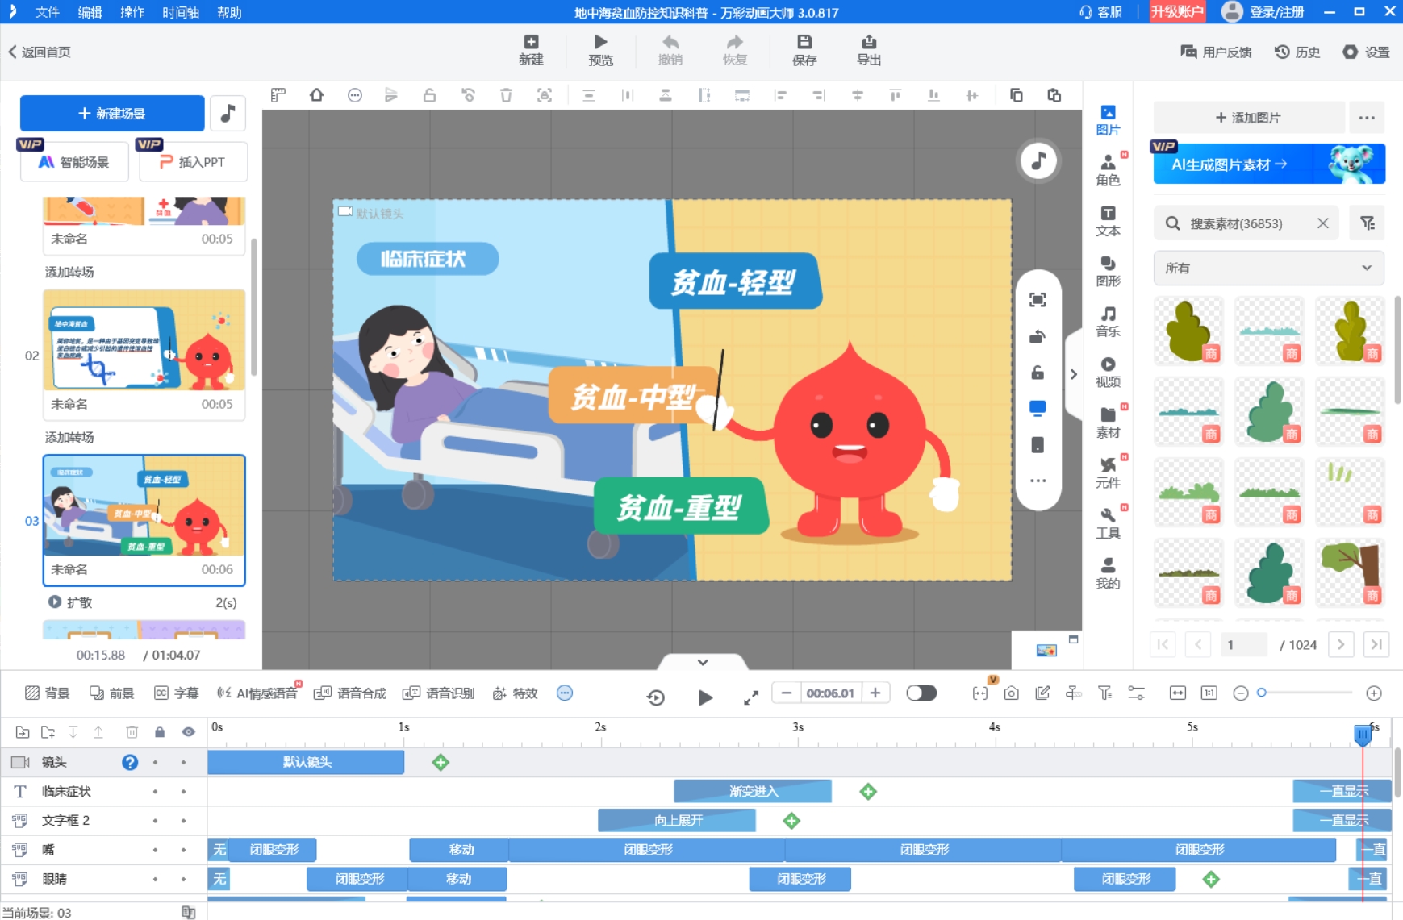This screenshot has height=920, width=1403.
Task: Collapse the timeline using the down chevron
Action: (x=703, y=662)
